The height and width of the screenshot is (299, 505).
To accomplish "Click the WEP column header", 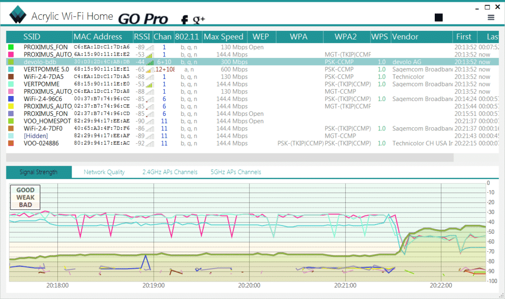I will [x=262, y=37].
